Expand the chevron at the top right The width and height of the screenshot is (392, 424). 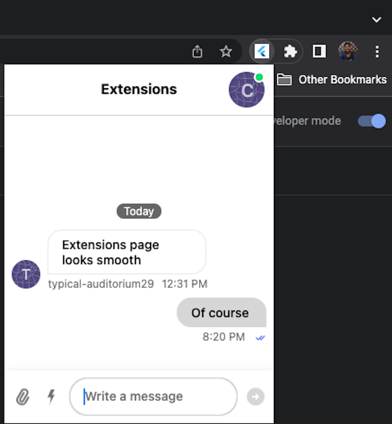click(x=376, y=20)
